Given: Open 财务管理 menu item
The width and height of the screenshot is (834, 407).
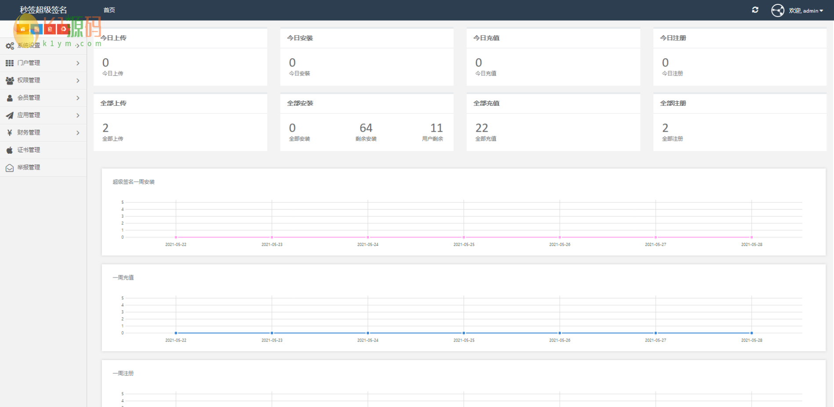Looking at the screenshot, I should [43, 133].
